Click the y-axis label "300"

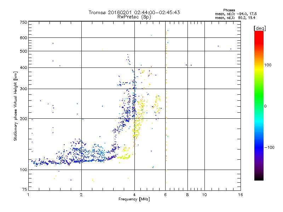(23, 89)
